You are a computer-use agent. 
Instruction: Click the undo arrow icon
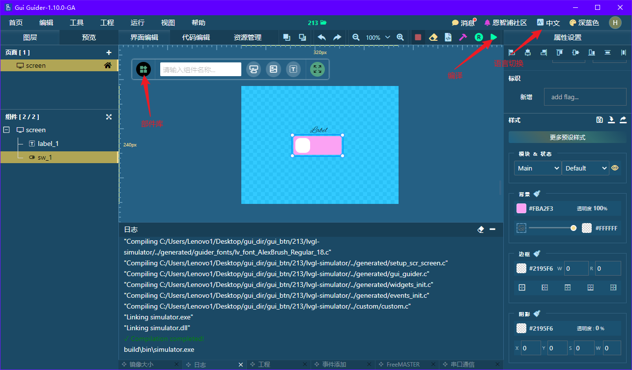point(322,37)
